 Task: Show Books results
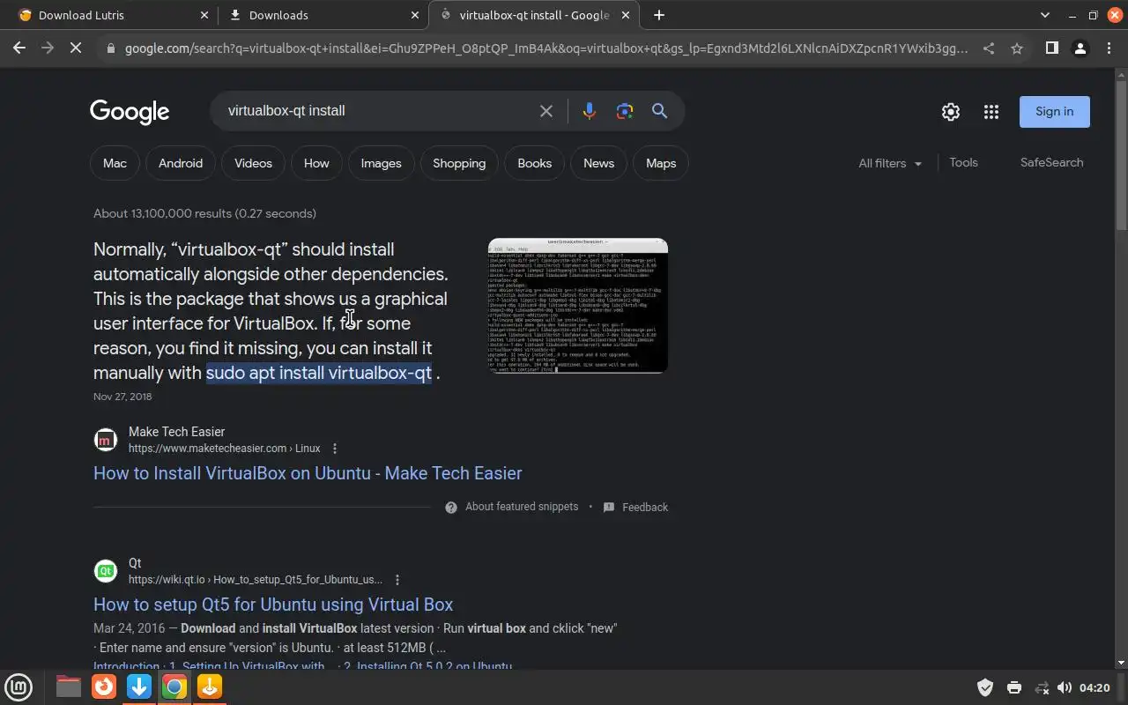(x=534, y=163)
